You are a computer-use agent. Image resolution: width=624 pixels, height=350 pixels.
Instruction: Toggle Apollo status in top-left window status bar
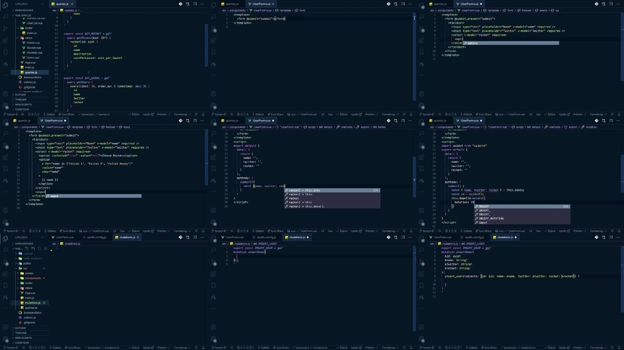pyautogui.click(x=148, y=114)
